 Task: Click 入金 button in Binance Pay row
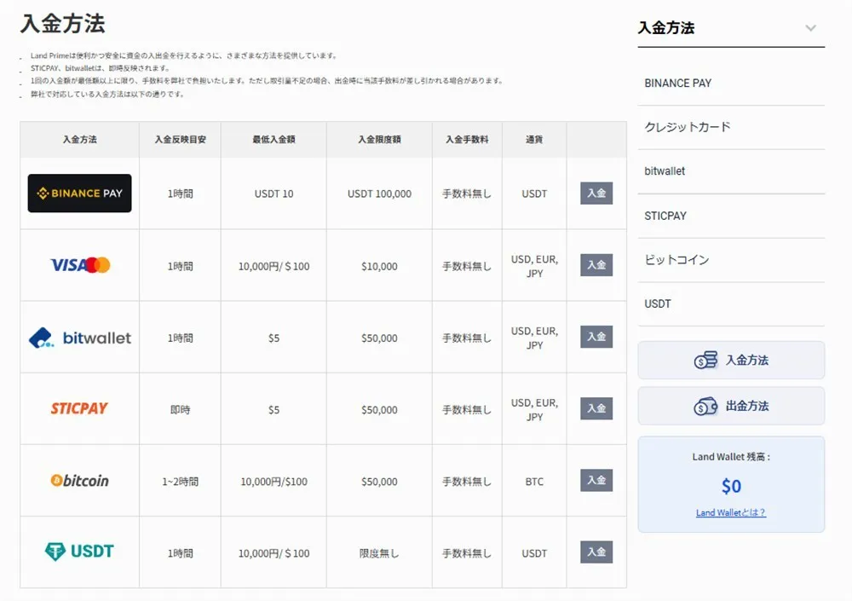[596, 193]
